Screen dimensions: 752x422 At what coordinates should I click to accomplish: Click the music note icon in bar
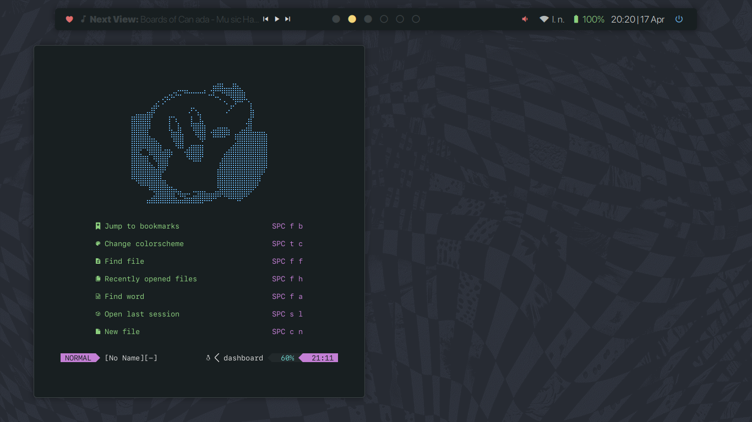pyautogui.click(x=83, y=19)
